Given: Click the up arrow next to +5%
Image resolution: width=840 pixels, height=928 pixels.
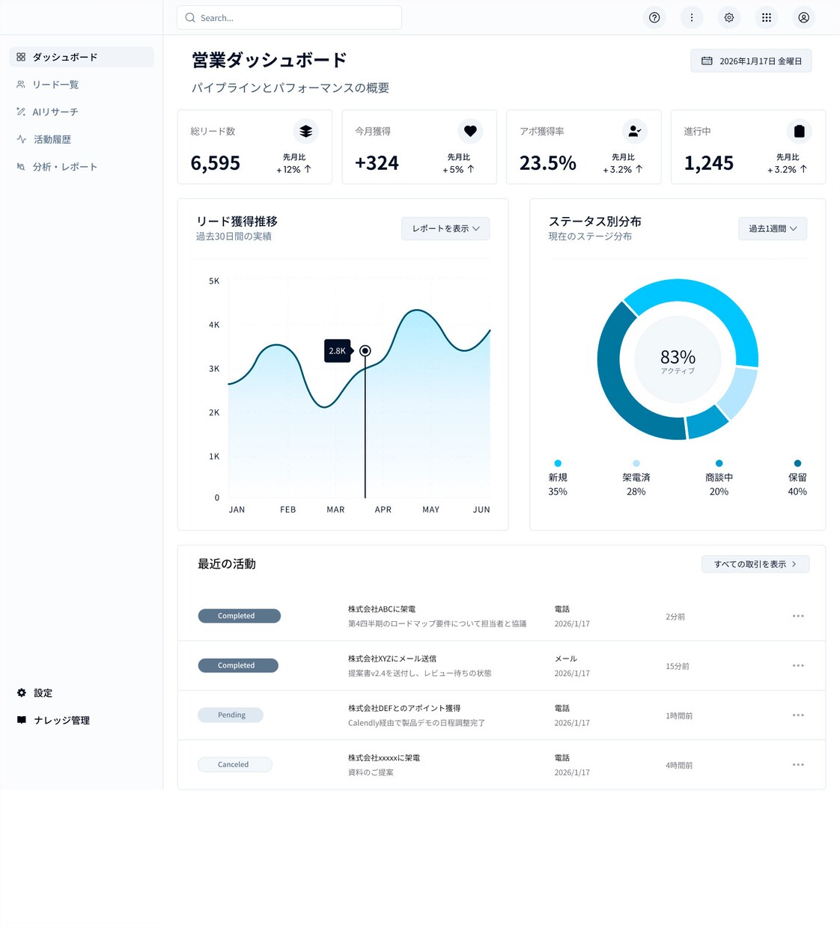Looking at the screenshot, I should click(x=471, y=169).
